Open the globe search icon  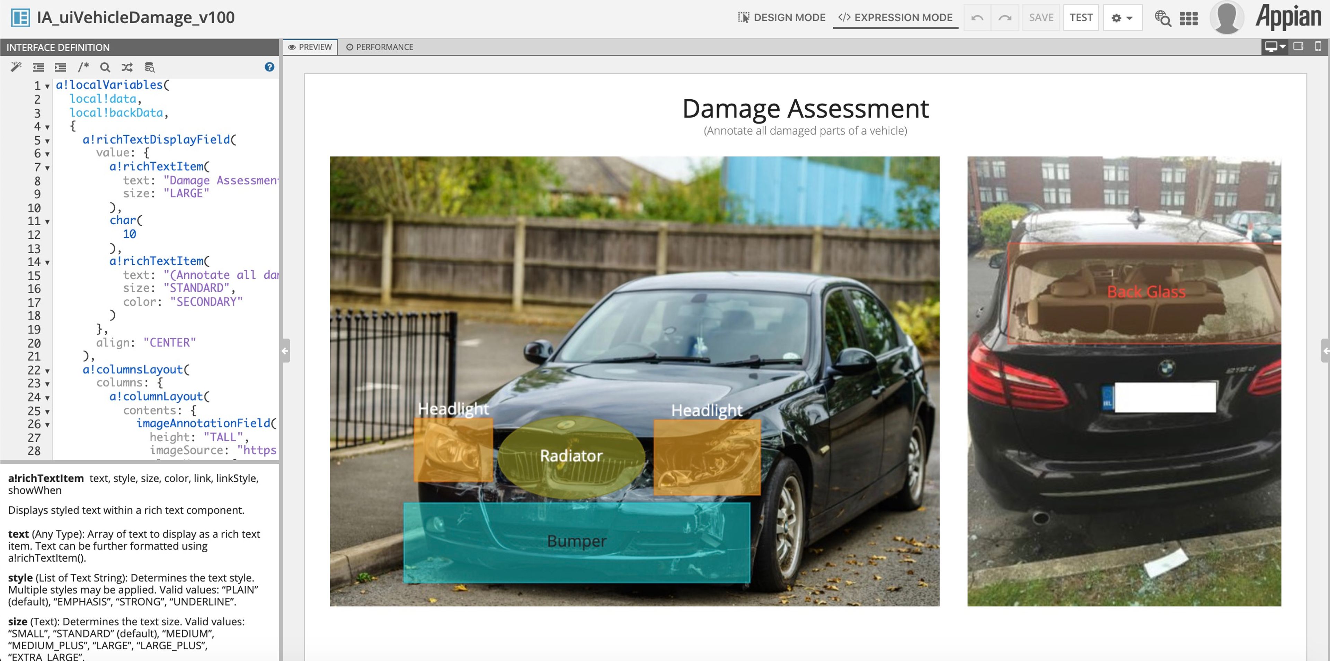click(x=1162, y=18)
